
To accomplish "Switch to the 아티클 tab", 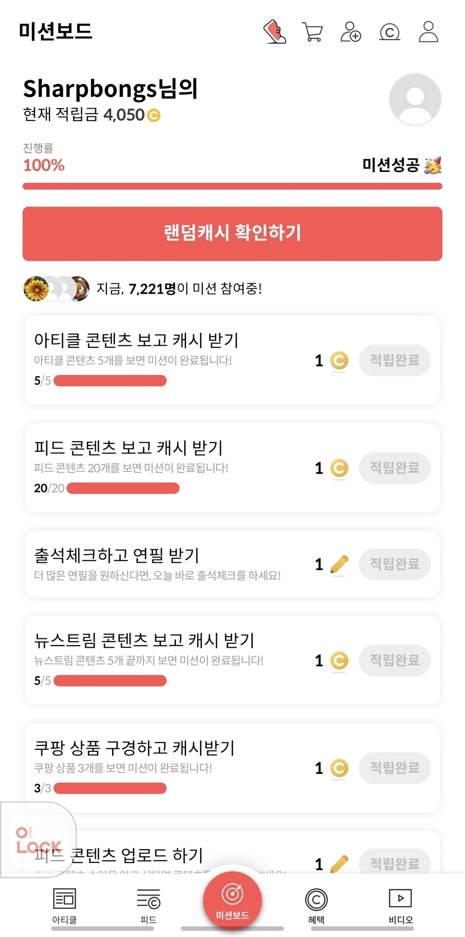I will 64,906.
